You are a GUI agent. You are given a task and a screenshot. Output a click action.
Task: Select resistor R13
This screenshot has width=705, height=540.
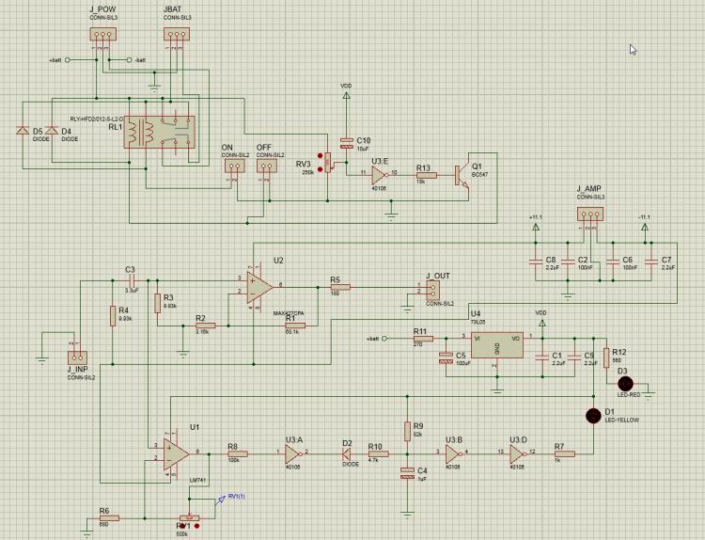click(426, 176)
